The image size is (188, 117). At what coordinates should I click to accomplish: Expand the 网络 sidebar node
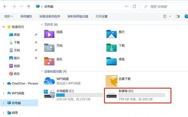3,113
